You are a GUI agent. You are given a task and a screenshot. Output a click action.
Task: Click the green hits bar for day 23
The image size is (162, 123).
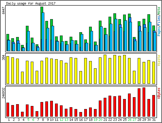tap(115, 16)
